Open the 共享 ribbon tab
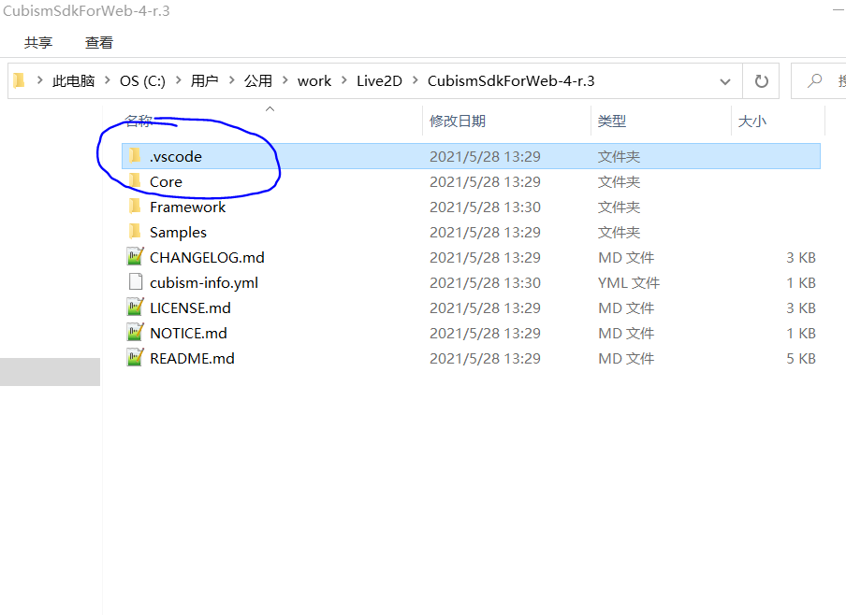 pyautogui.click(x=37, y=43)
